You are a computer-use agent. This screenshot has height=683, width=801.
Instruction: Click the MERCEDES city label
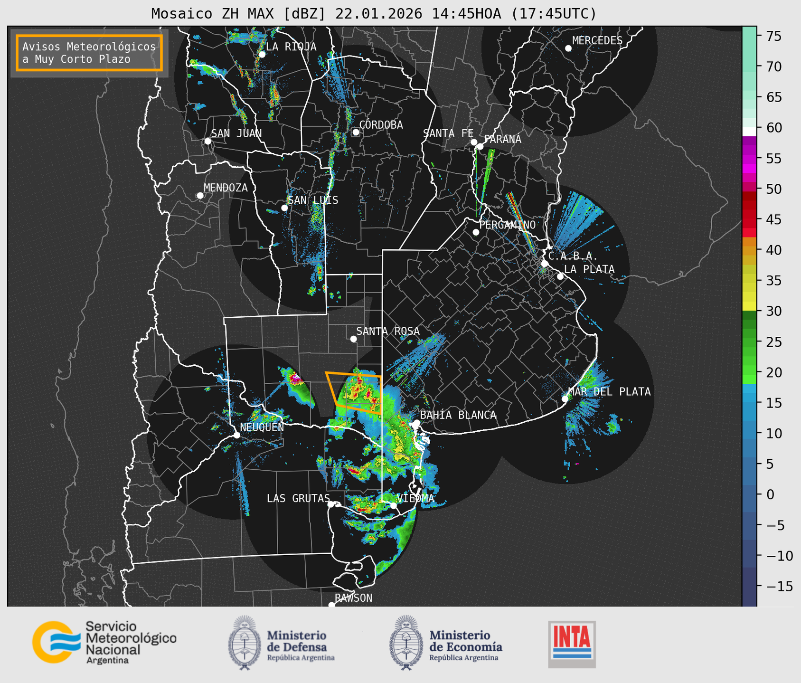pos(597,40)
